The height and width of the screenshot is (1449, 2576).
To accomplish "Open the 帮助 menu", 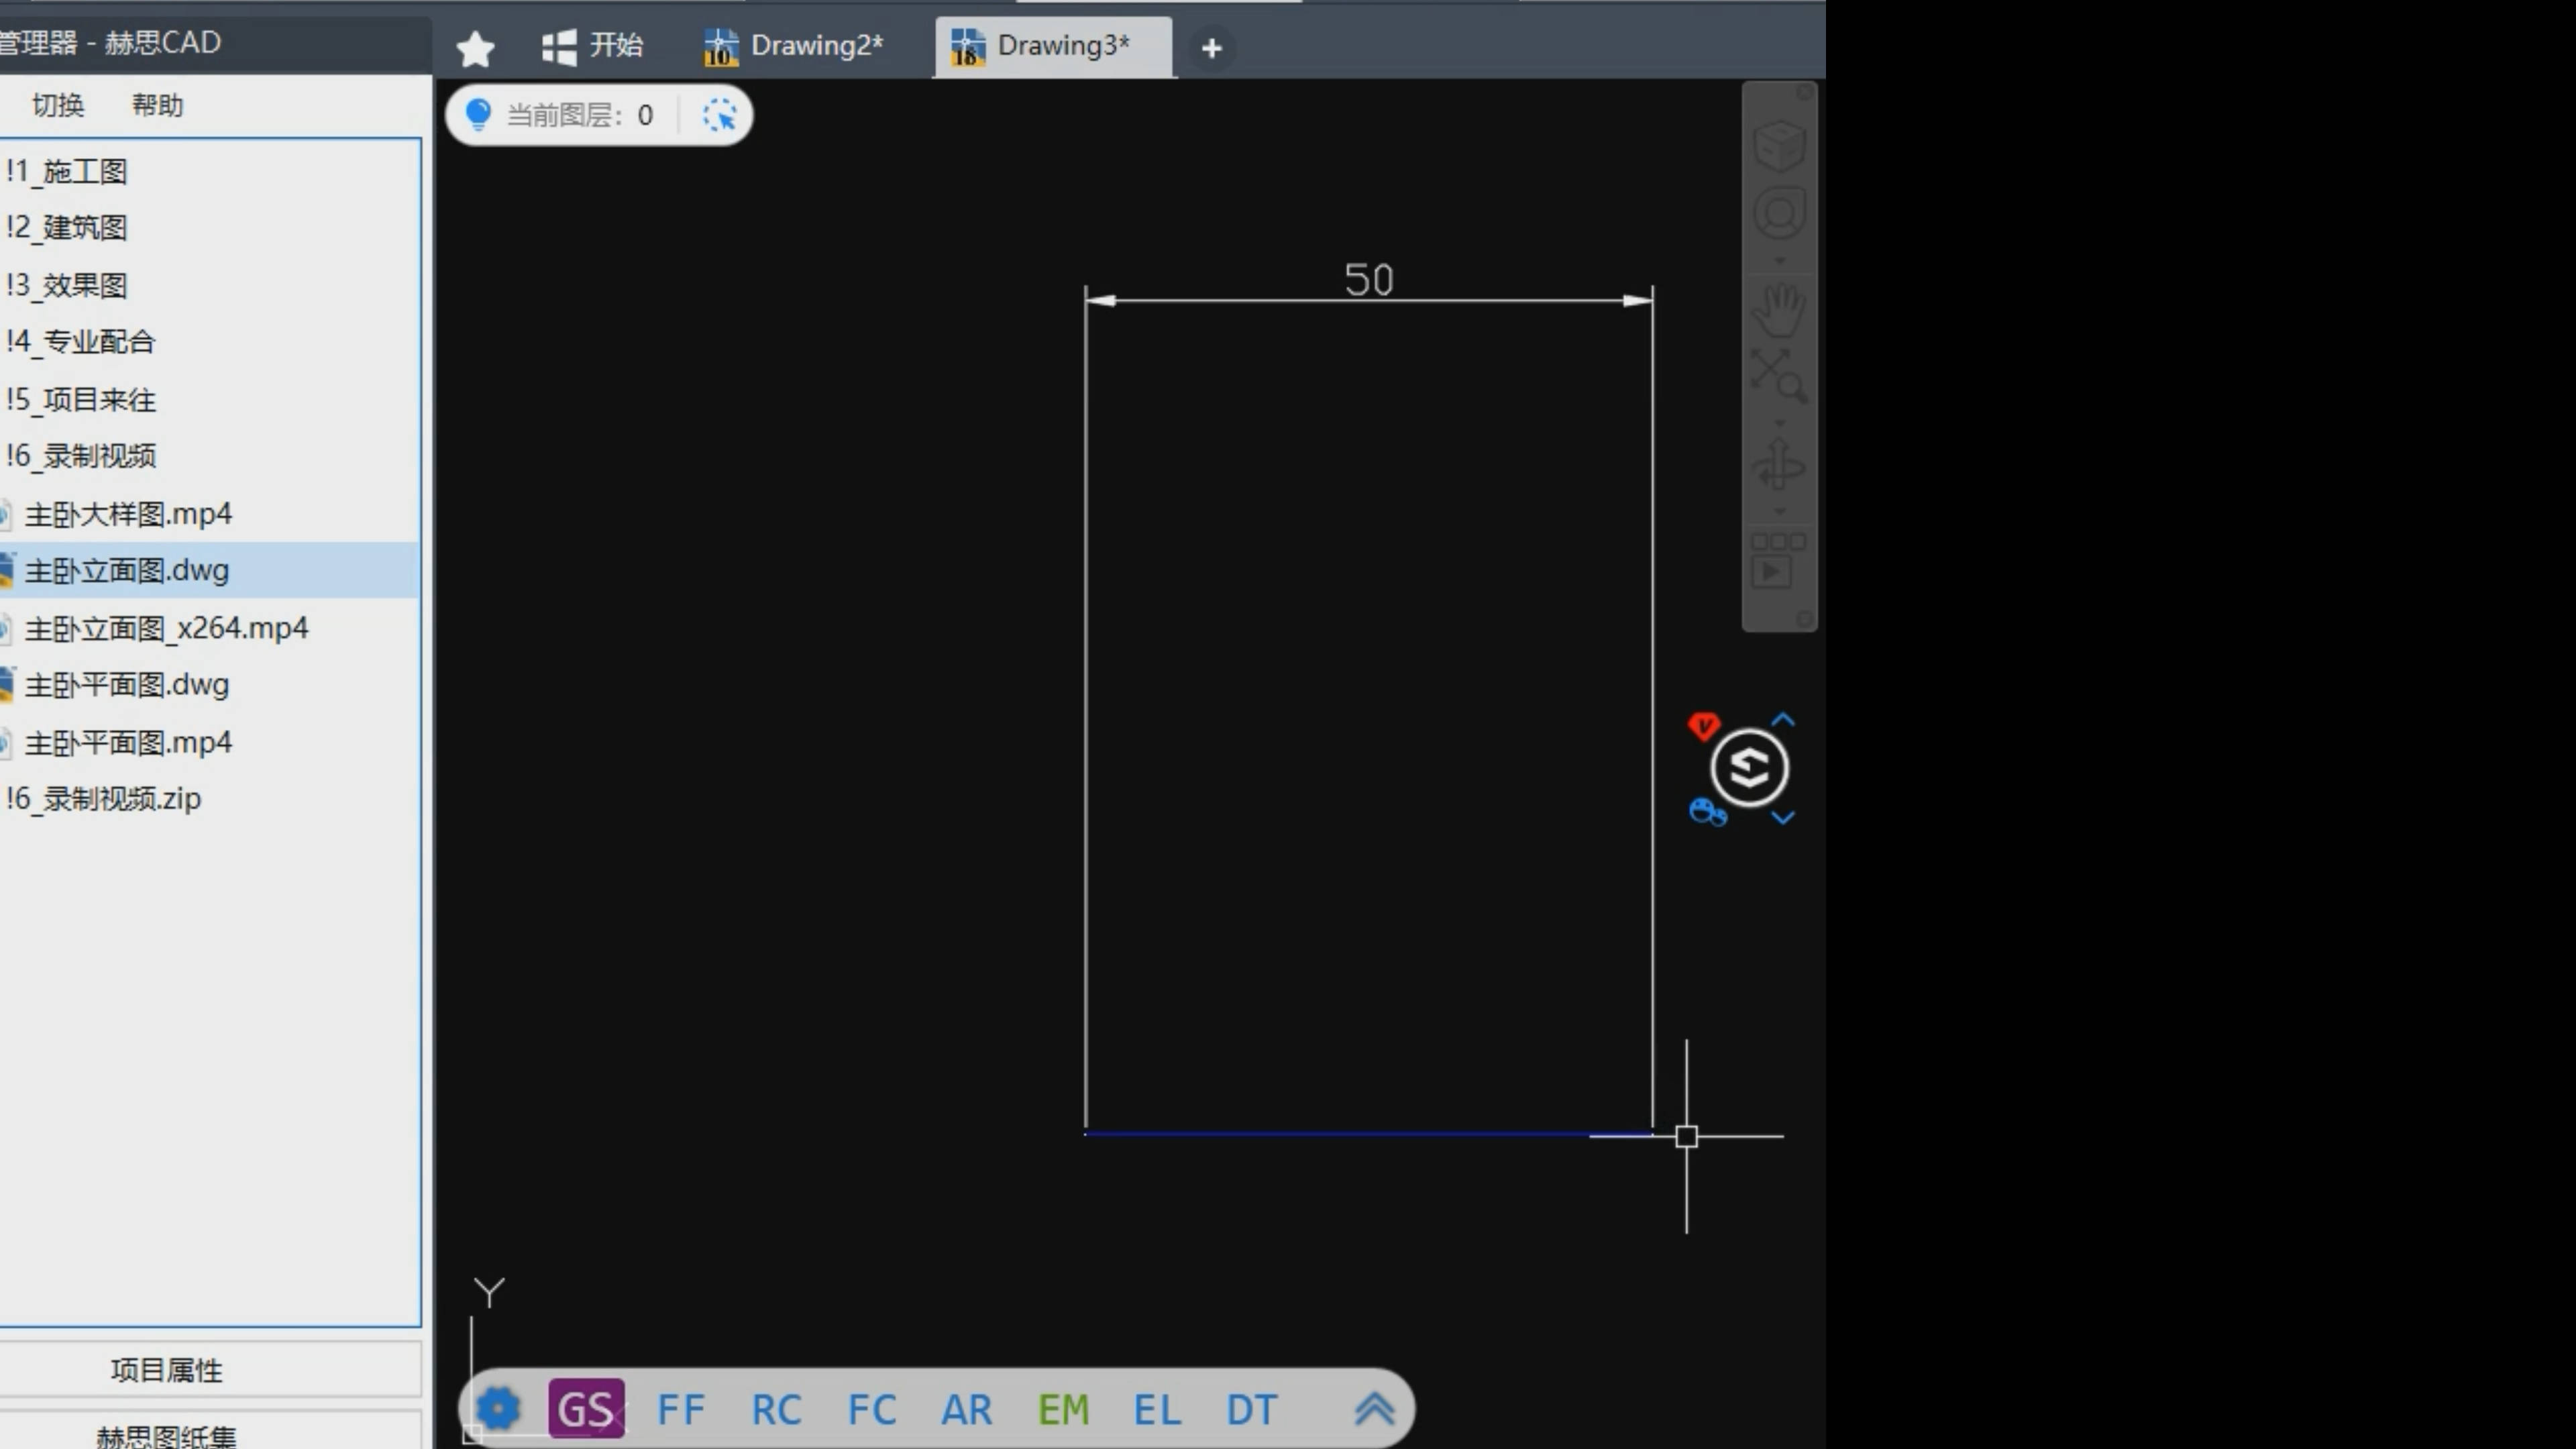I will point(157,105).
